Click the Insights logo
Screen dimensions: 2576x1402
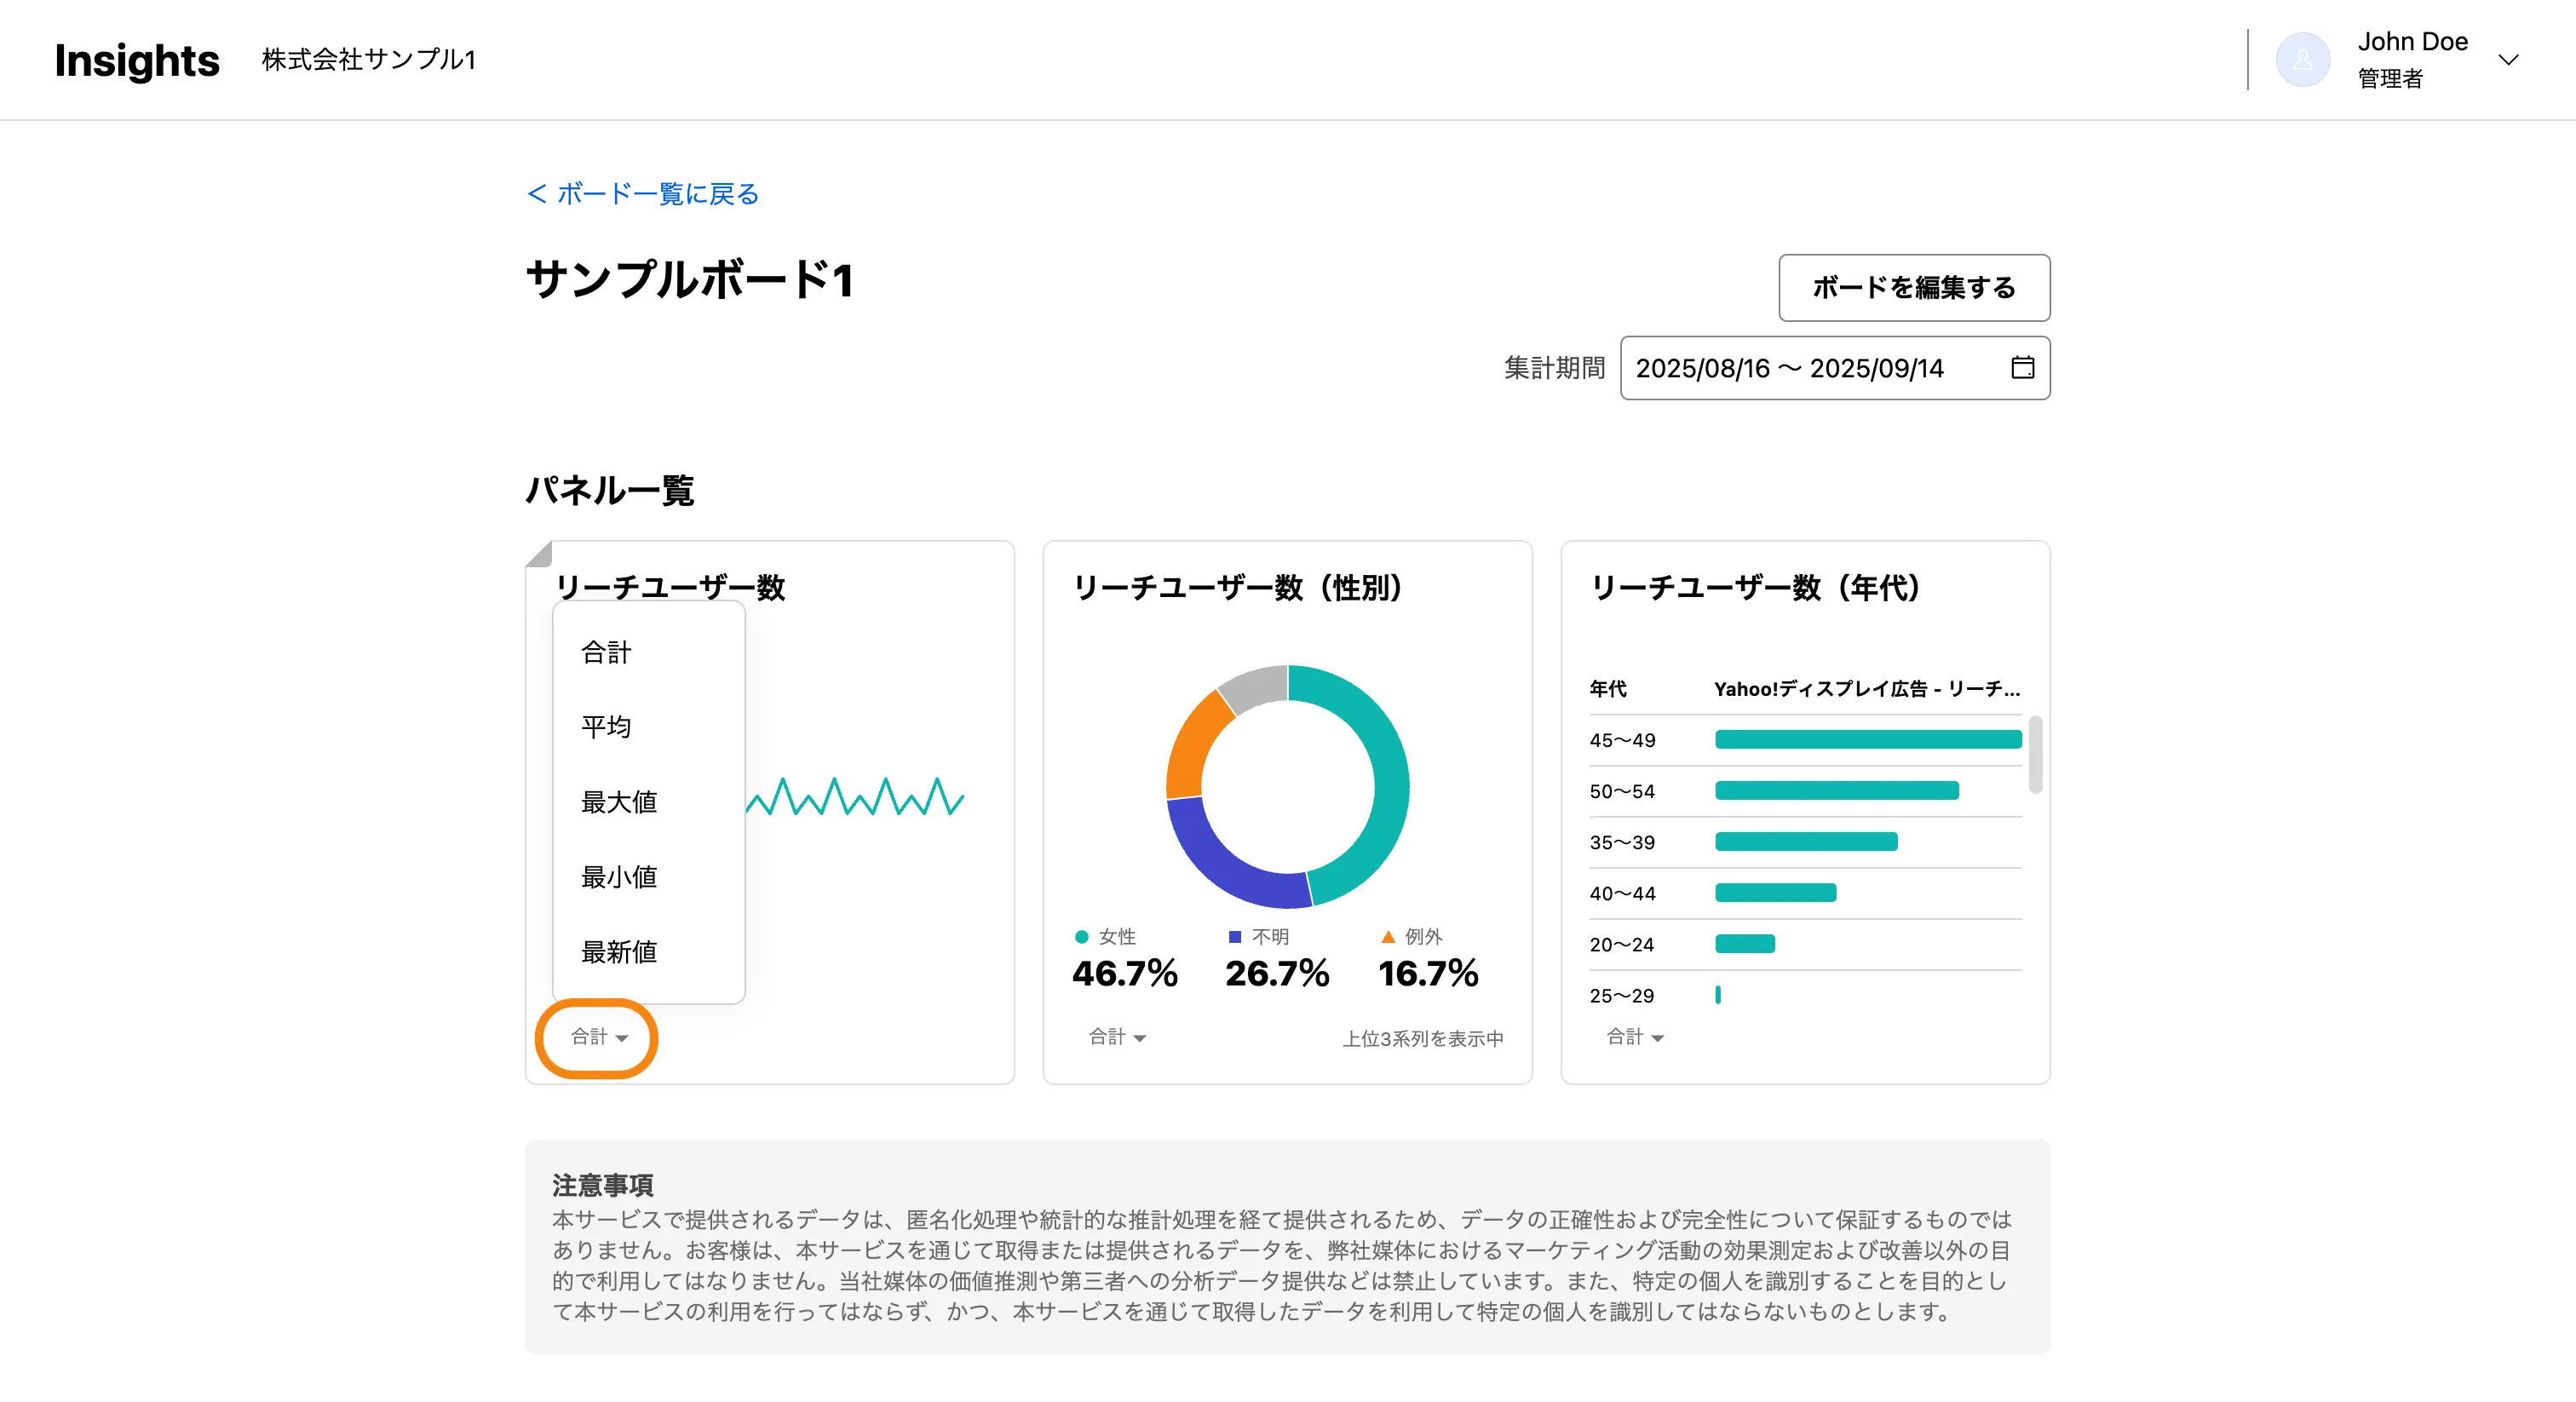coord(137,60)
